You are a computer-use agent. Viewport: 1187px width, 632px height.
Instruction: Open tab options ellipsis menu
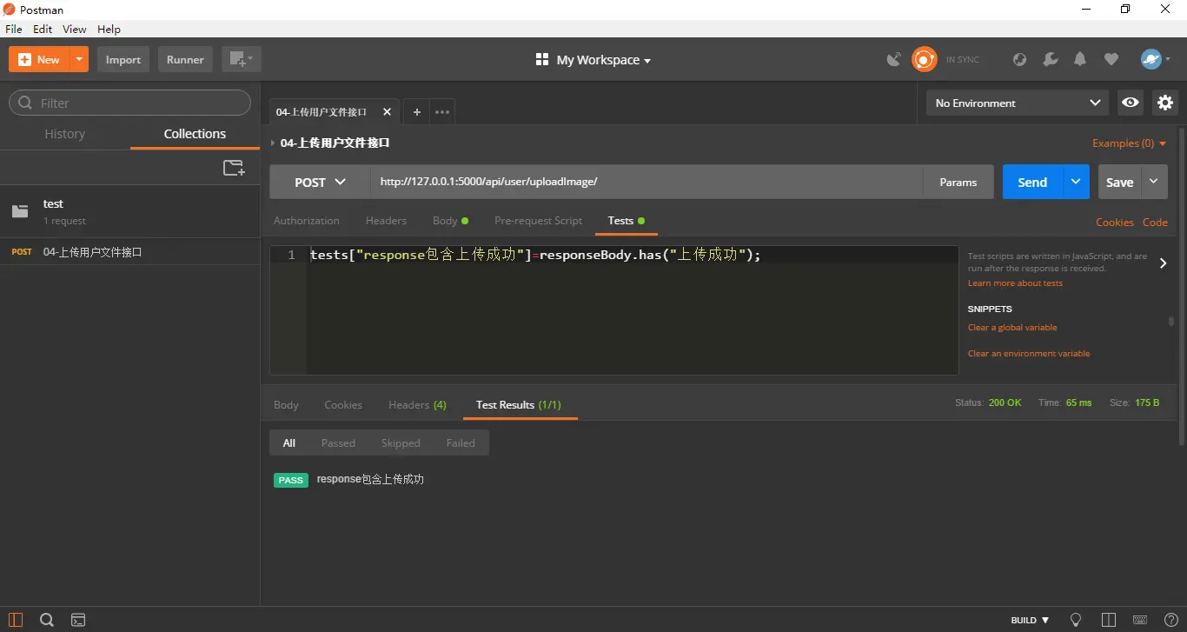point(441,112)
